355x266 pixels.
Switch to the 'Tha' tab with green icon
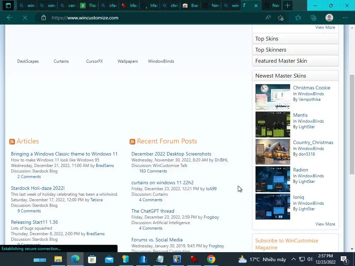[88, 6]
